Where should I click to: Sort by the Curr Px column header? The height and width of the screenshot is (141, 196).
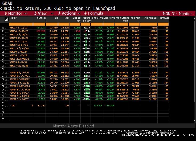tap(41, 18)
